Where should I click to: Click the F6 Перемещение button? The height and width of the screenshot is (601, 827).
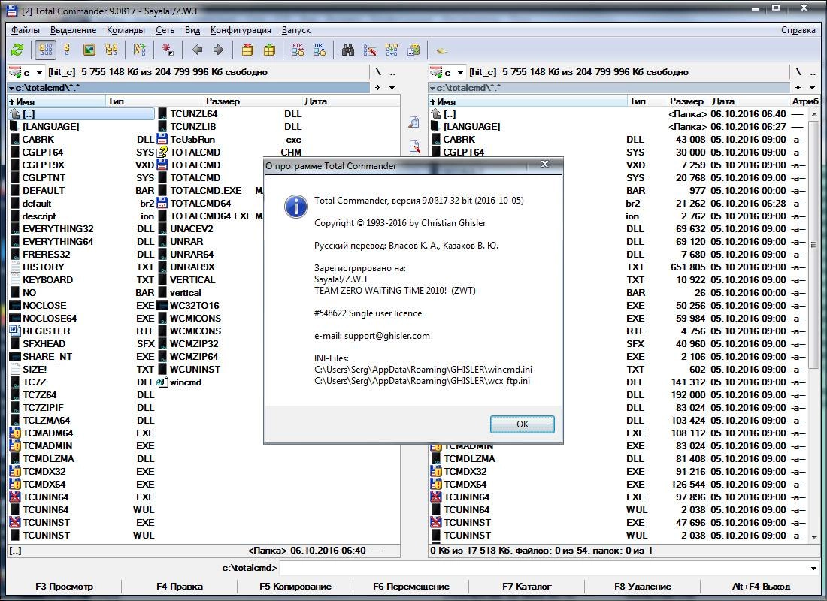[410, 587]
